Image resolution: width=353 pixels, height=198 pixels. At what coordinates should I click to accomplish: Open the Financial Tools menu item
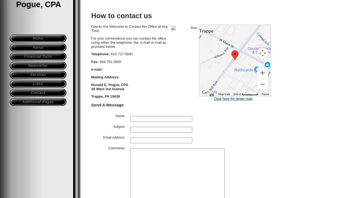point(38,57)
